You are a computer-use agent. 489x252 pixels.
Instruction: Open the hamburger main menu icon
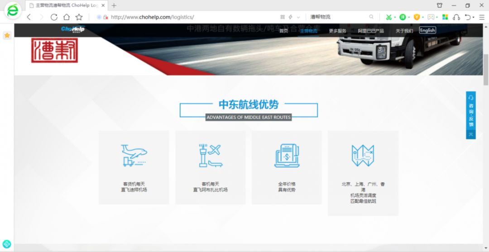coord(481,17)
